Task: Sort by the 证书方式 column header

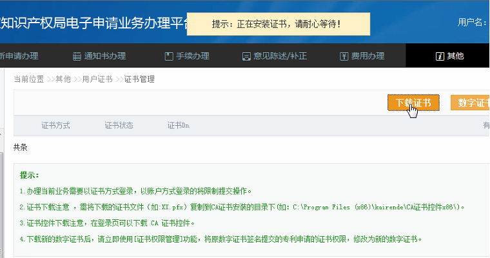Action: pos(55,125)
